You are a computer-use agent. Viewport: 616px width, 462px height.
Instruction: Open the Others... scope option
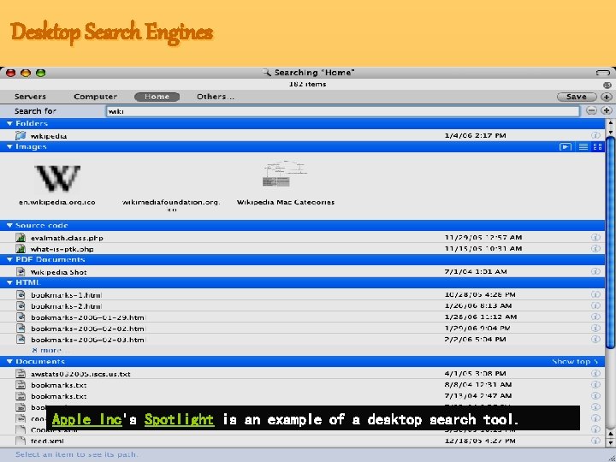tap(216, 97)
